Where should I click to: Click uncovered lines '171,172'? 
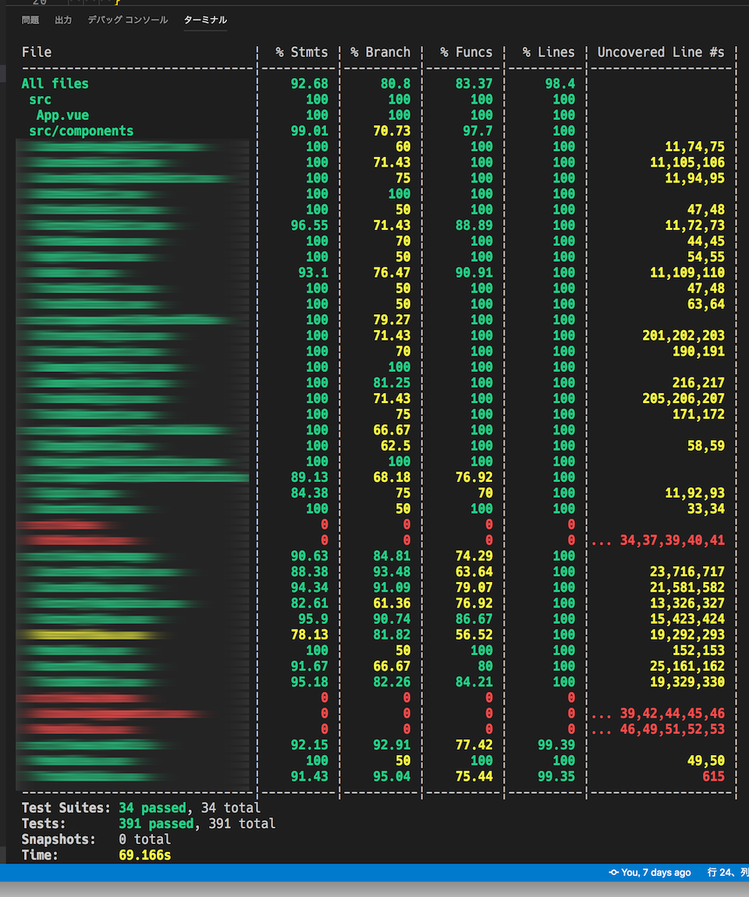click(698, 414)
